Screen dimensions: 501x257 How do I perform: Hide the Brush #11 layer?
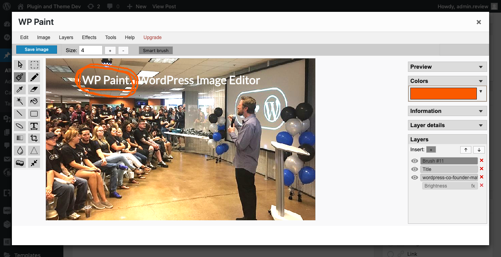pos(414,161)
